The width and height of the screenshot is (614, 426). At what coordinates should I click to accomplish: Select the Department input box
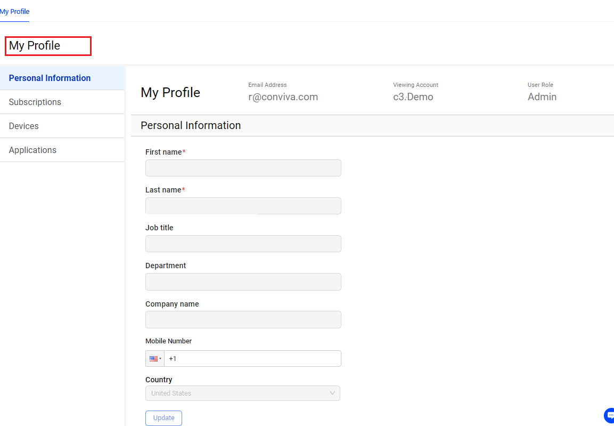[x=243, y=282]
